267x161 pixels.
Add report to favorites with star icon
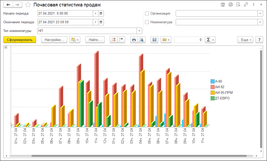(28, 5)
